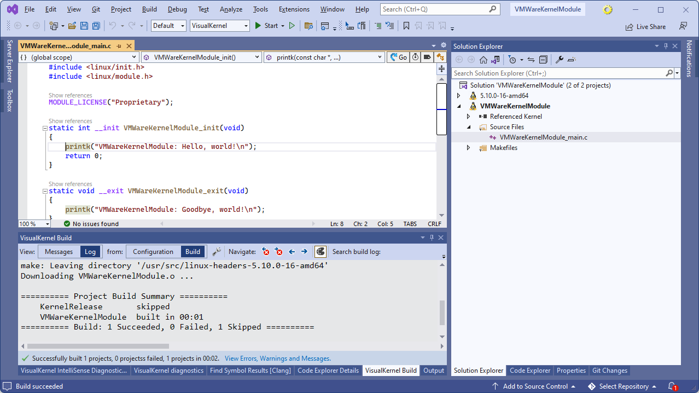Click the Search (Ctrl+Q) box
The height and width of the screenshot is (393, 699).
point(440,9)
